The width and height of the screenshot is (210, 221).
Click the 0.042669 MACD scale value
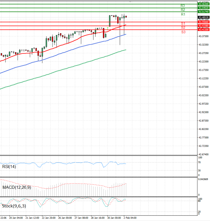tap(203, 179)
